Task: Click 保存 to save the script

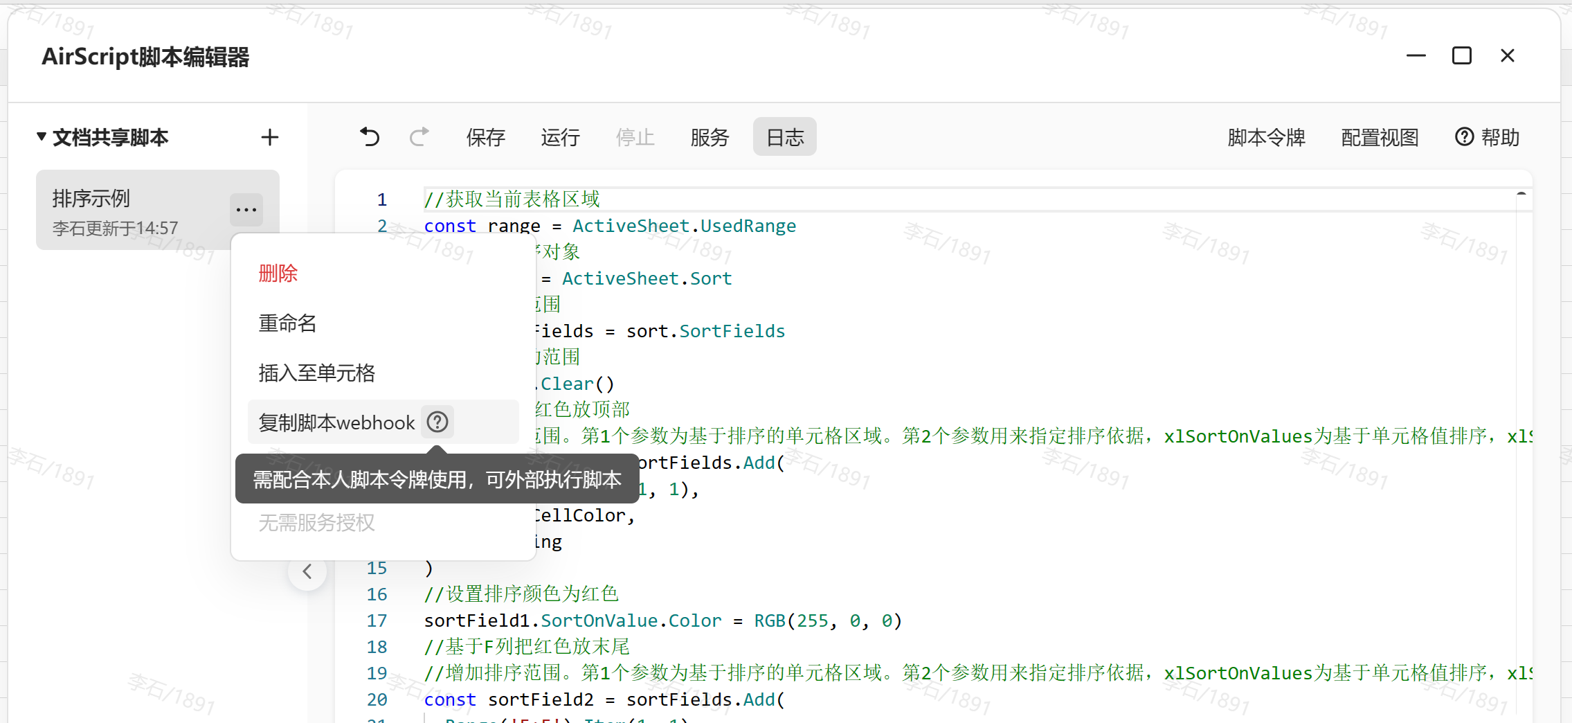Action: pos(486,137)
